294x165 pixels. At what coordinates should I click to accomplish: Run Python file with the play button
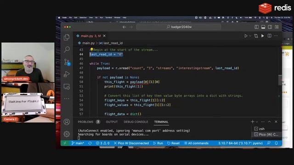coord(246,36)
